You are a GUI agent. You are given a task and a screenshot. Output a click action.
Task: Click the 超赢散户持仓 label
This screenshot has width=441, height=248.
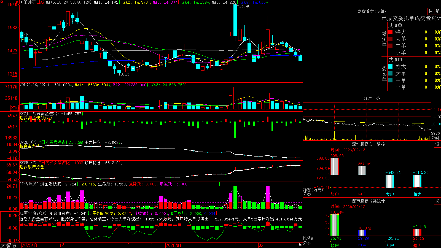(x=32, y=167)
